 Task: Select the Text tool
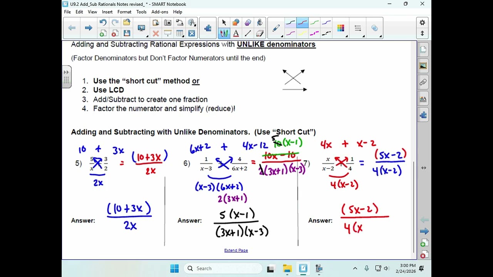(236, 33)
